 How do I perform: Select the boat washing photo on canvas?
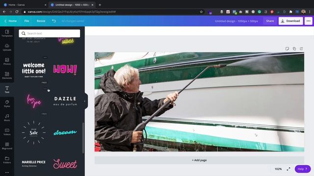(199, 102)
